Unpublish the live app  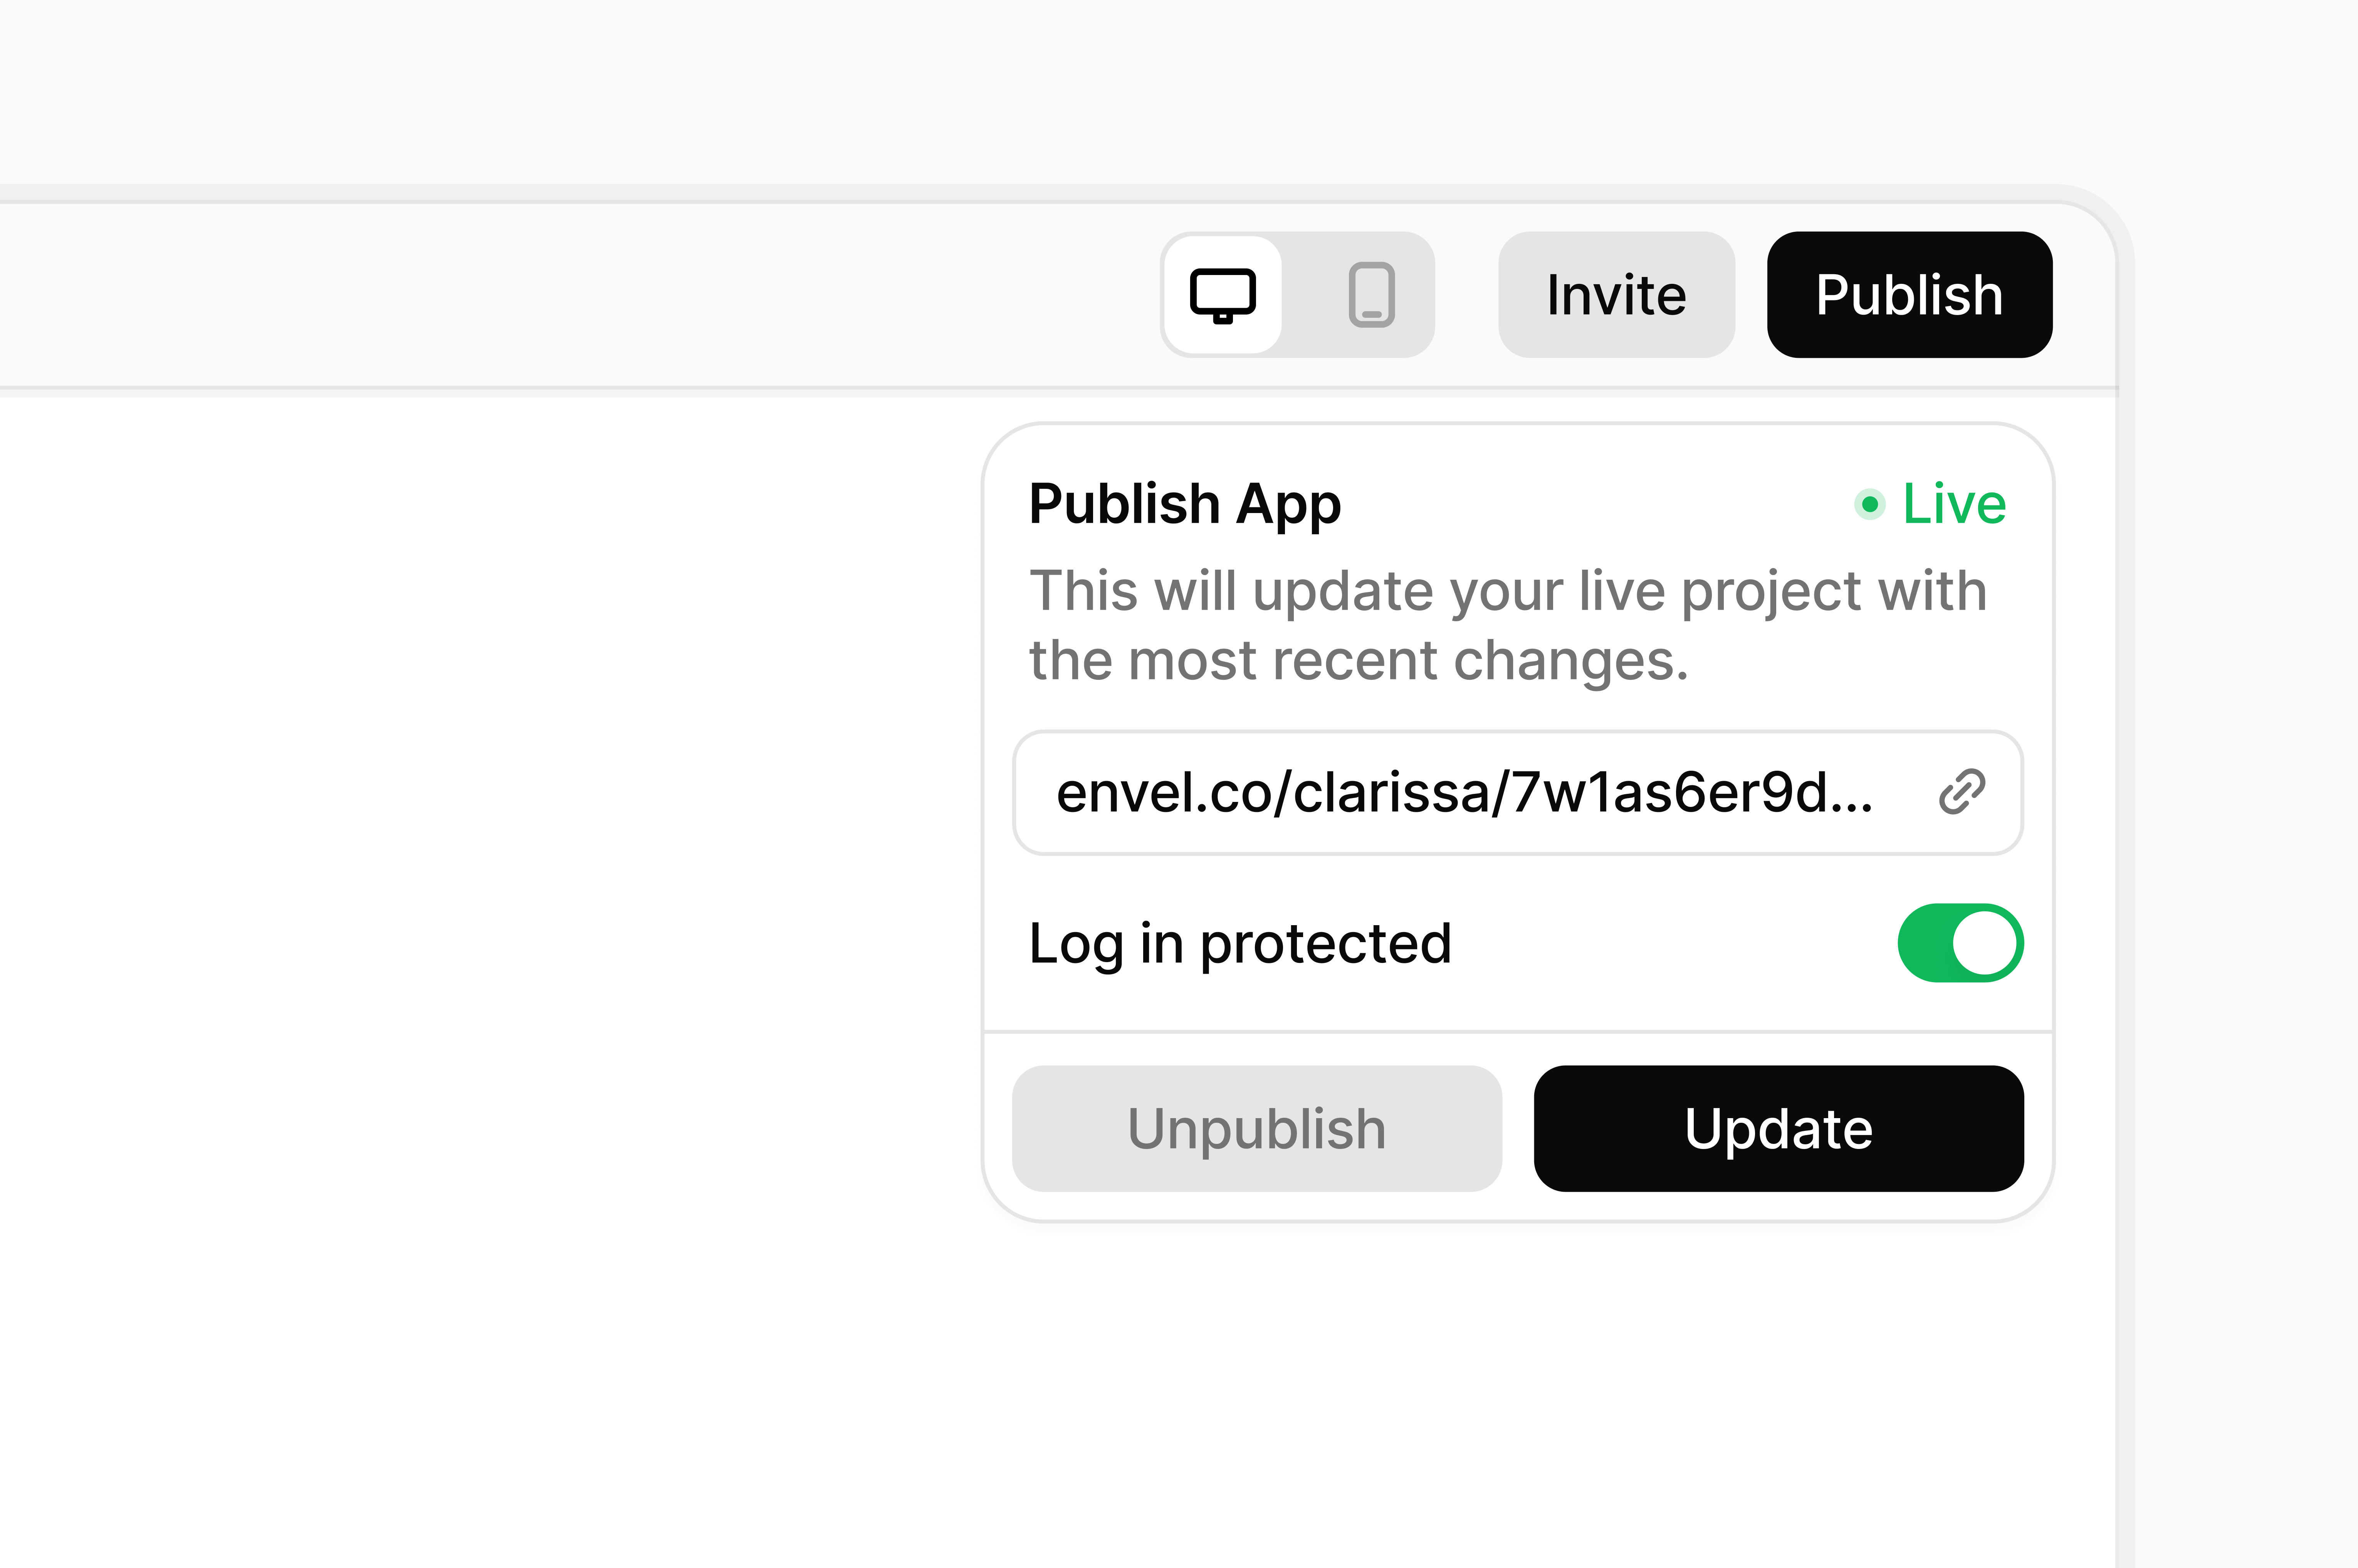click(1256, 1128)
